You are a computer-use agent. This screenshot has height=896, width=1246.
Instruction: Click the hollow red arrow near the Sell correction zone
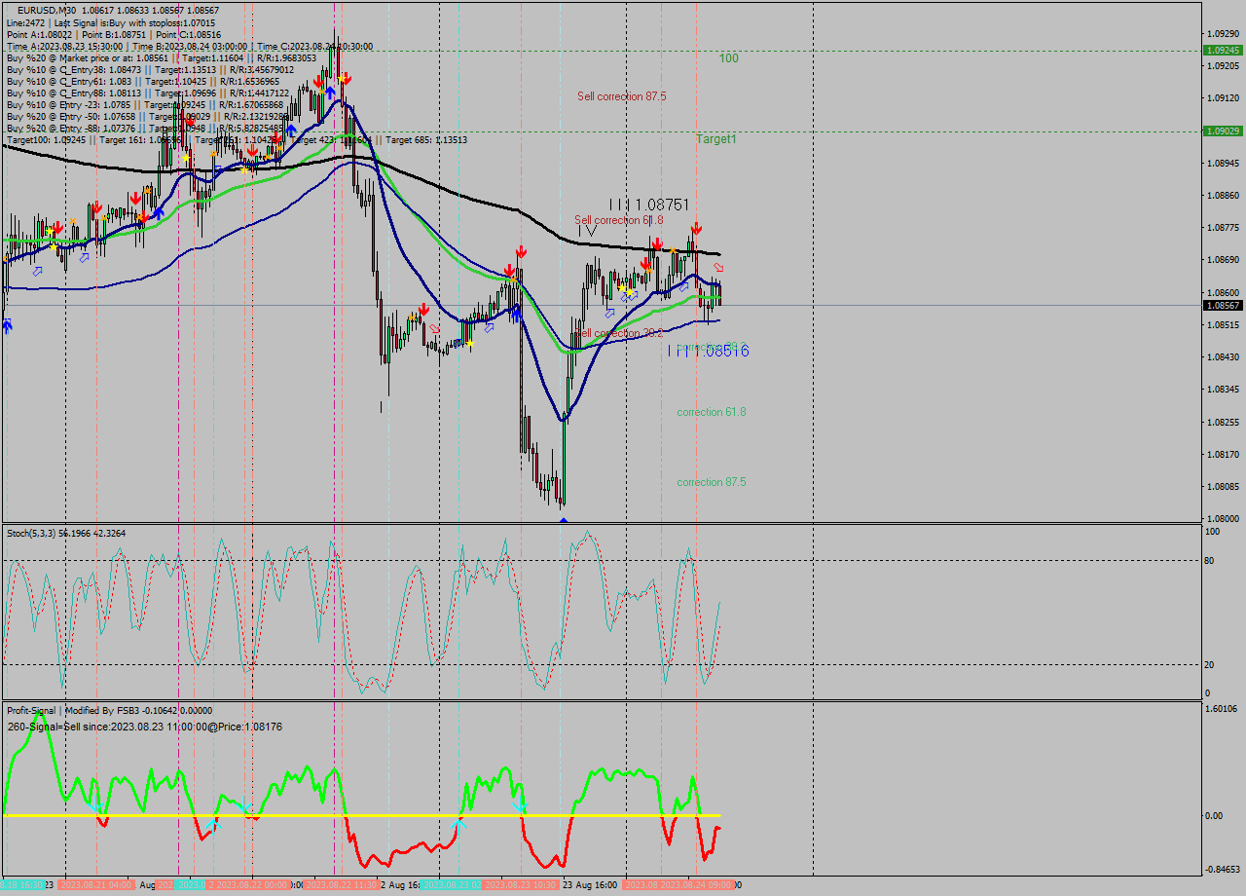click(x=719, y=267)
